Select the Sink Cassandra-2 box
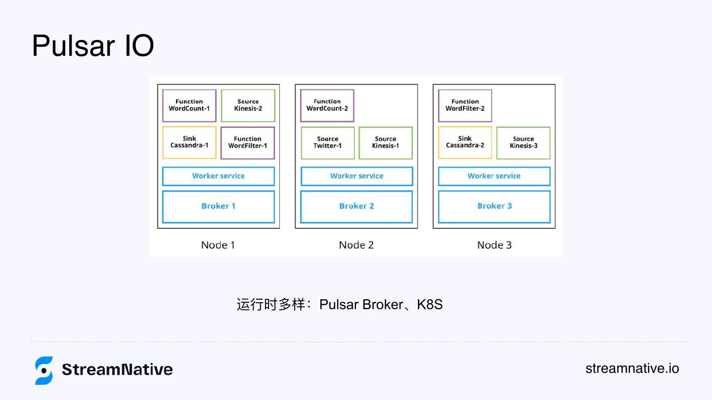Screen dimensions: 712x400 (x=465, y=142)
